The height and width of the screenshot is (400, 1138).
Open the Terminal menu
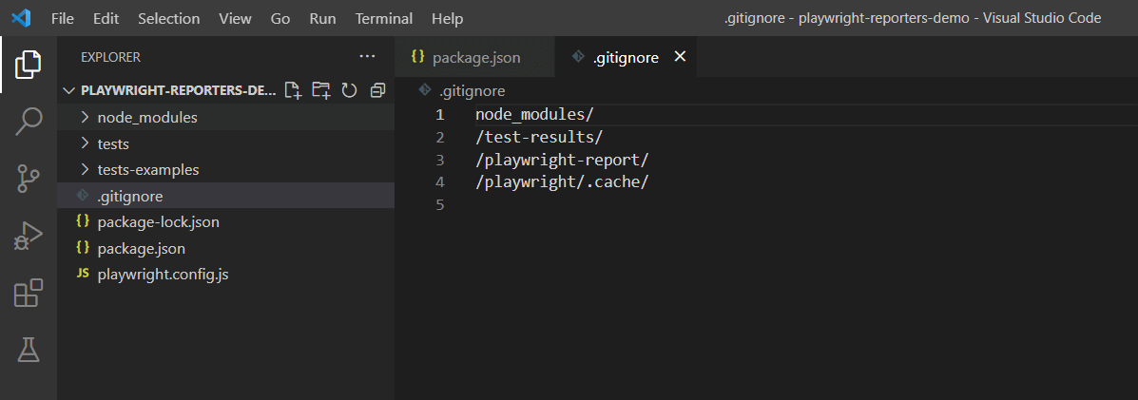(383, 18)
